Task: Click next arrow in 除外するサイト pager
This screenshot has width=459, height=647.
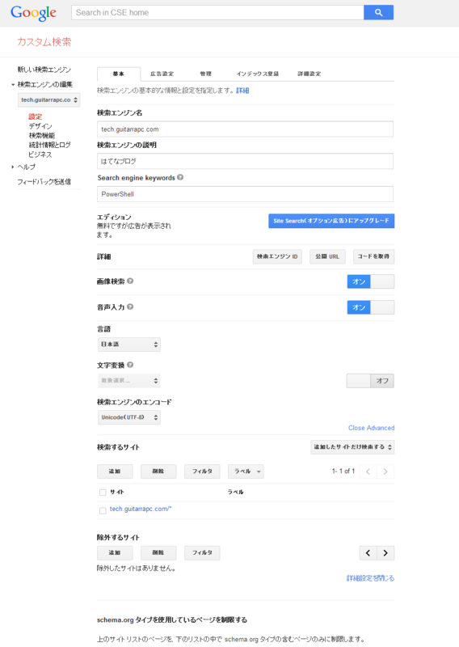Action: 385,553
